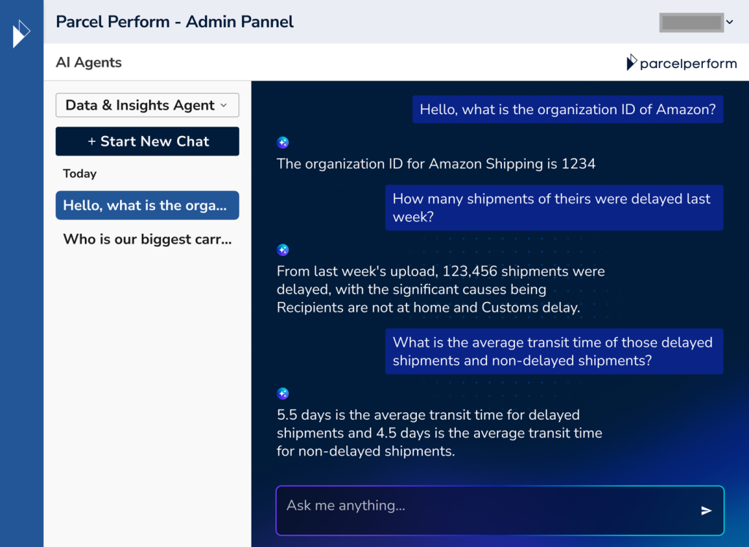Viewport: 749px width, 547px height.
Task: Click the "Parcel Perform - Admin Pannel" title
Action: pos(175,22)
